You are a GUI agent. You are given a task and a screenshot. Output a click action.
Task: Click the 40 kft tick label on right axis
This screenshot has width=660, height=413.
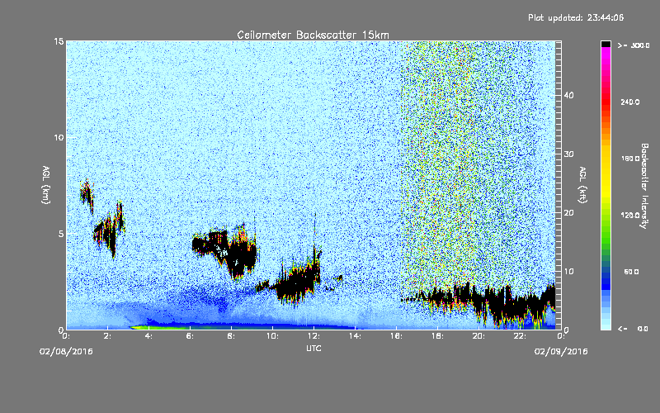(x=568, y=95)
